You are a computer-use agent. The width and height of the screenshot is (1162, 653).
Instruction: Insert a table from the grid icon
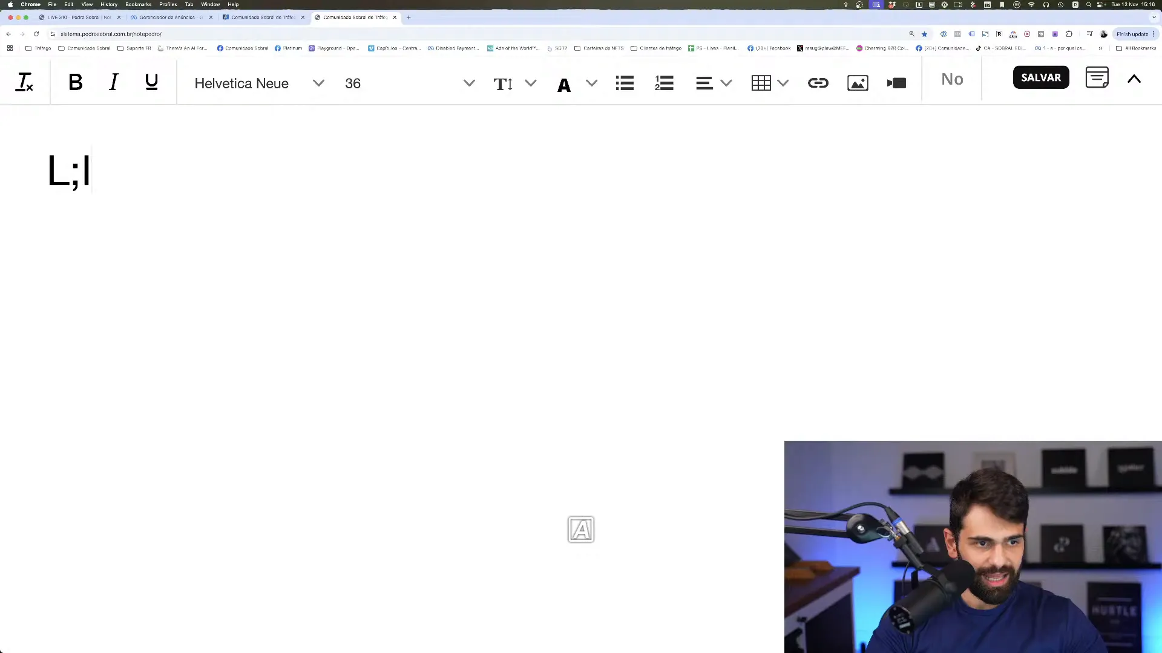click(761, 83)
